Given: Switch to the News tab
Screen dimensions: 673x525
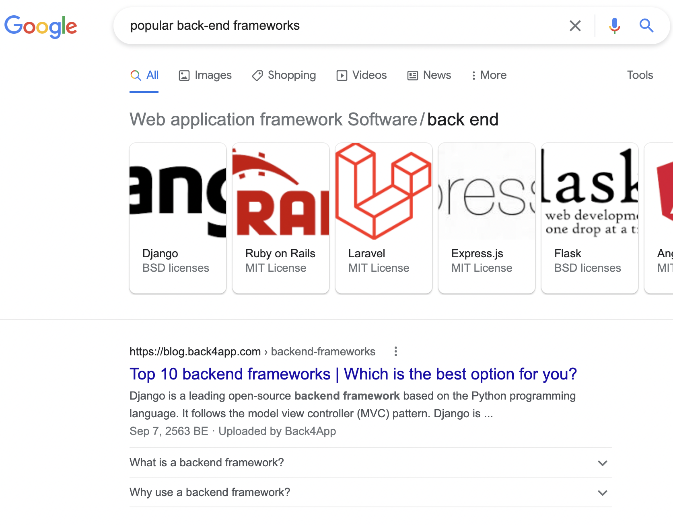Looking at the screenshot, I should pyautogui.click(x=429, y=75).
